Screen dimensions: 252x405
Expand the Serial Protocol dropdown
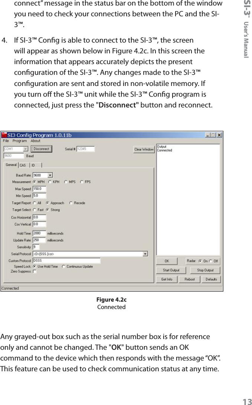point(145,254)
